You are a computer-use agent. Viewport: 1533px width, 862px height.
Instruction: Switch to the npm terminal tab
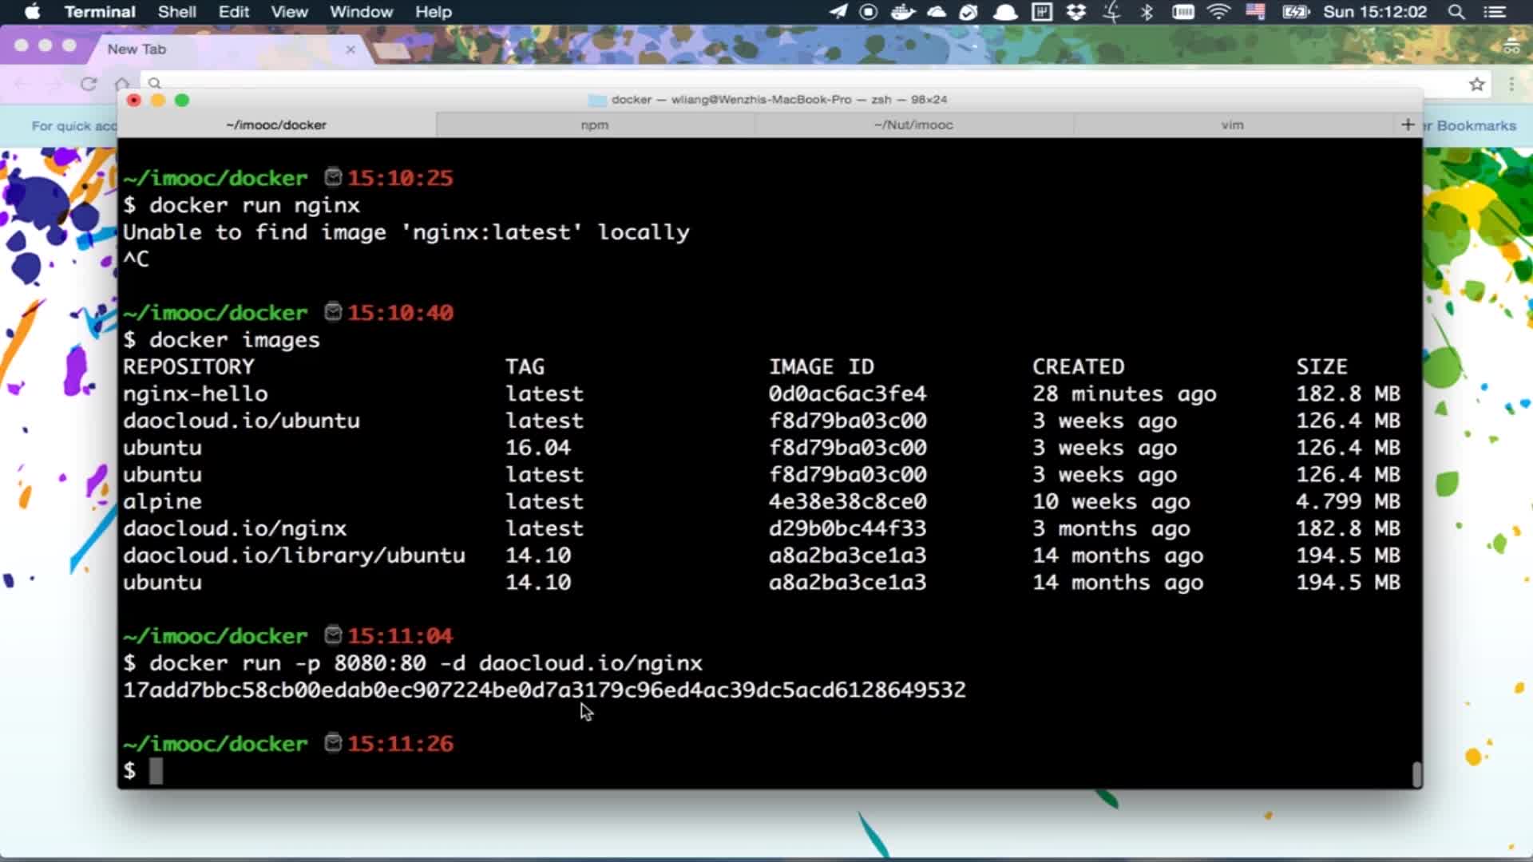594,125
